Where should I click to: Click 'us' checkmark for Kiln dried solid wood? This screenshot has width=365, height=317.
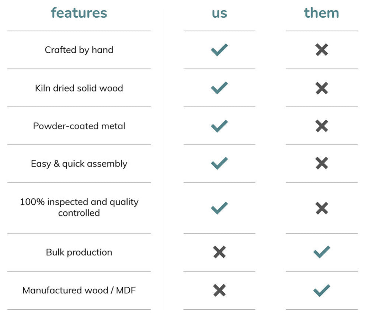tap(219, 88)
